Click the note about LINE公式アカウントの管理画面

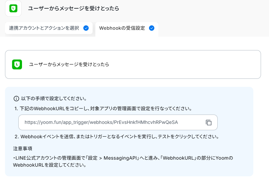[x=123, y=161]
